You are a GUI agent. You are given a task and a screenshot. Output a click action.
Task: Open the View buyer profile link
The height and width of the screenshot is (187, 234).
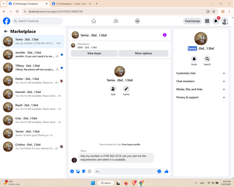coord(131,144)
